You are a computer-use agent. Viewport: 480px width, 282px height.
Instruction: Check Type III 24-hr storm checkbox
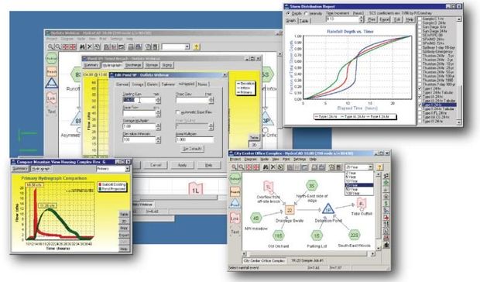pyautogui.click(x=420, y=121)
